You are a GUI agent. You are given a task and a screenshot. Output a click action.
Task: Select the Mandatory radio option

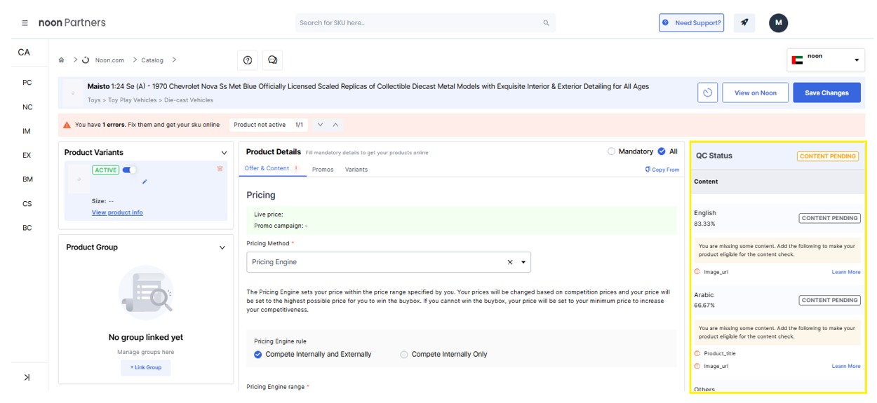click(611, 151)
